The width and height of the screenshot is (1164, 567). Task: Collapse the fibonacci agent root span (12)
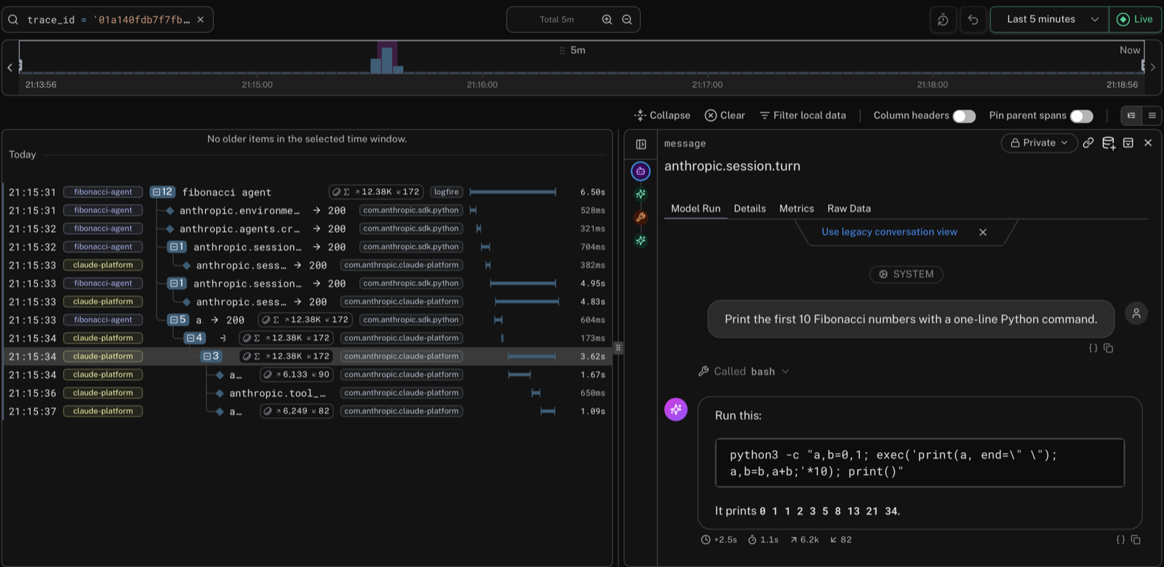(x=162, y=192)
